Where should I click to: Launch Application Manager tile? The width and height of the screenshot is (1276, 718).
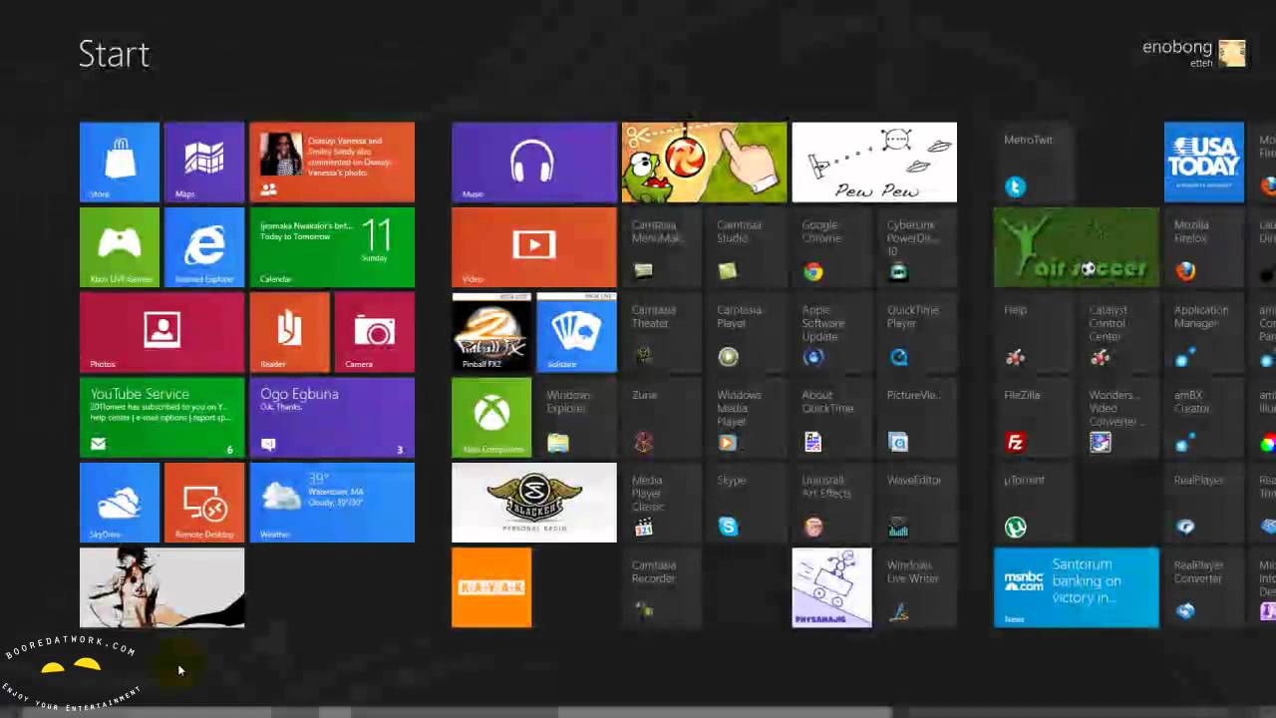(1204, 332)
